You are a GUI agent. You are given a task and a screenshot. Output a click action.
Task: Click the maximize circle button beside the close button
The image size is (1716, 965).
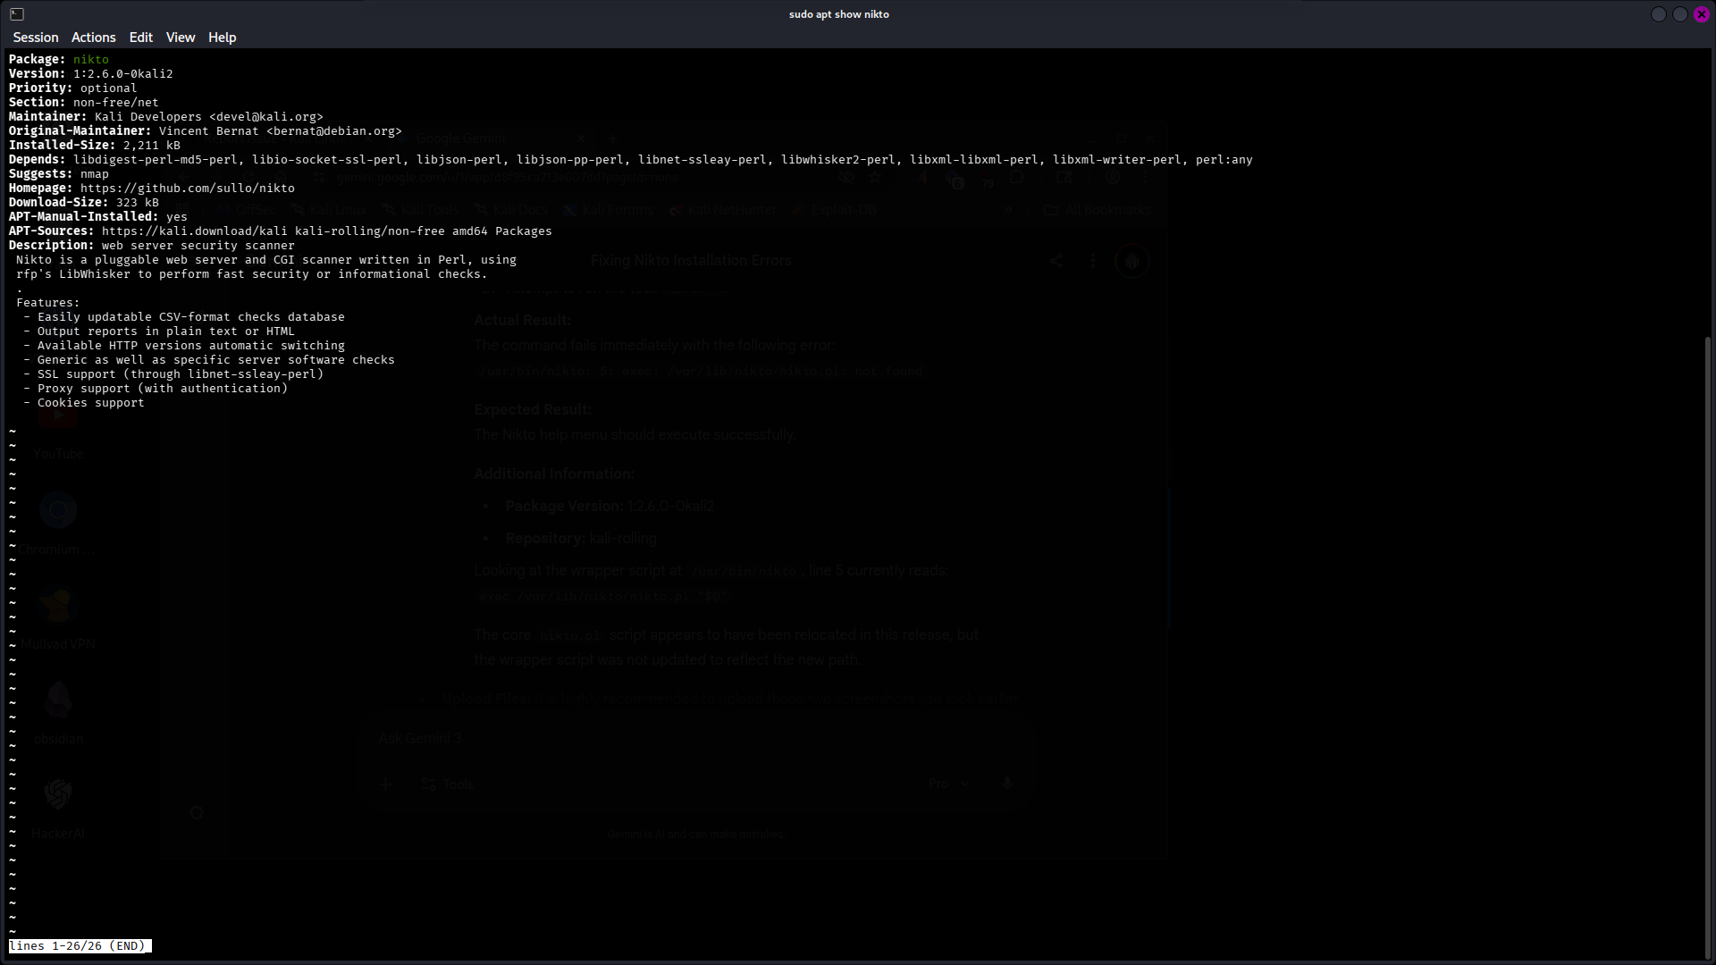click(x=1680, y=14)
